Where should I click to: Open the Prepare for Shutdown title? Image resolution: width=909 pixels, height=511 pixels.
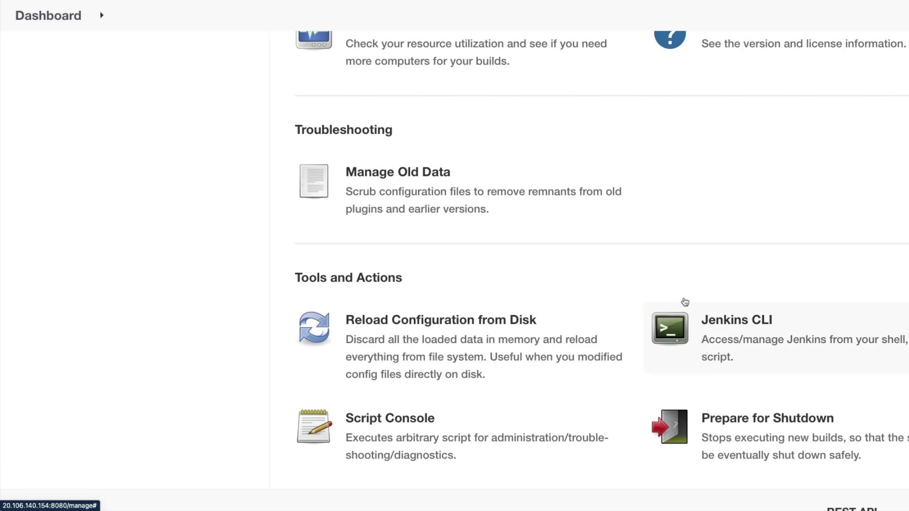(767, 418)
